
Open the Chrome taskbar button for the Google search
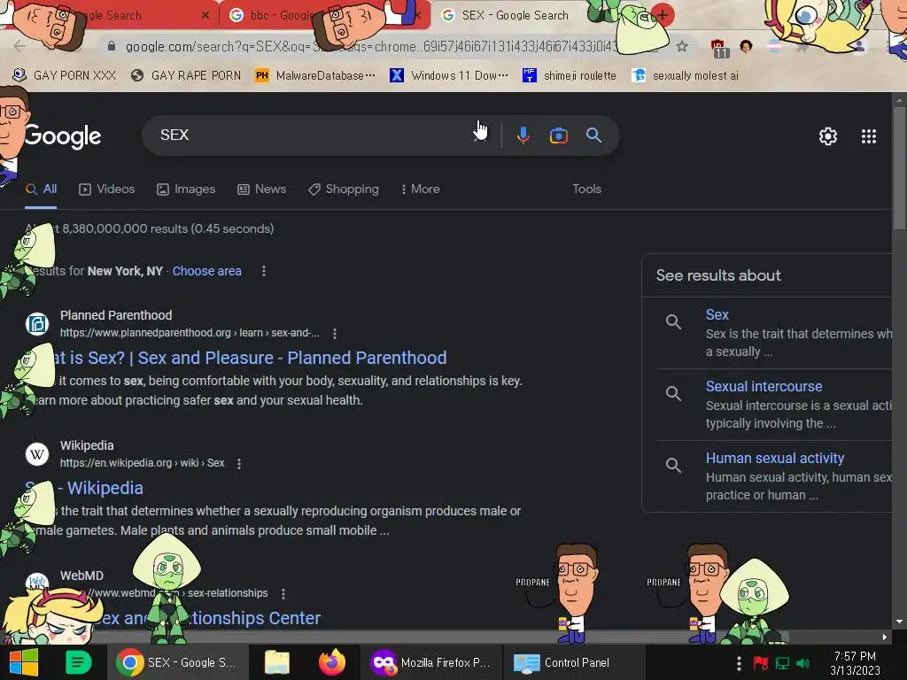tap(177, 662)
